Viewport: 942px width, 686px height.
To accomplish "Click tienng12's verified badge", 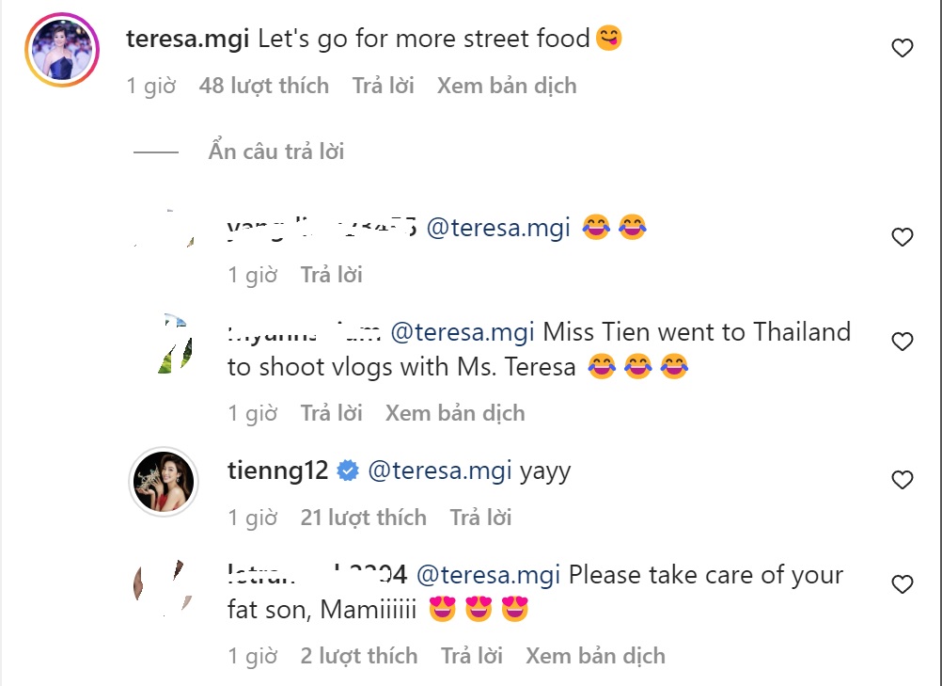I will [x=348, y=471].
